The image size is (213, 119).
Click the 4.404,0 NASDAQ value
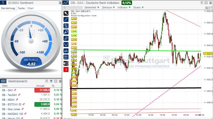[45, 113]
